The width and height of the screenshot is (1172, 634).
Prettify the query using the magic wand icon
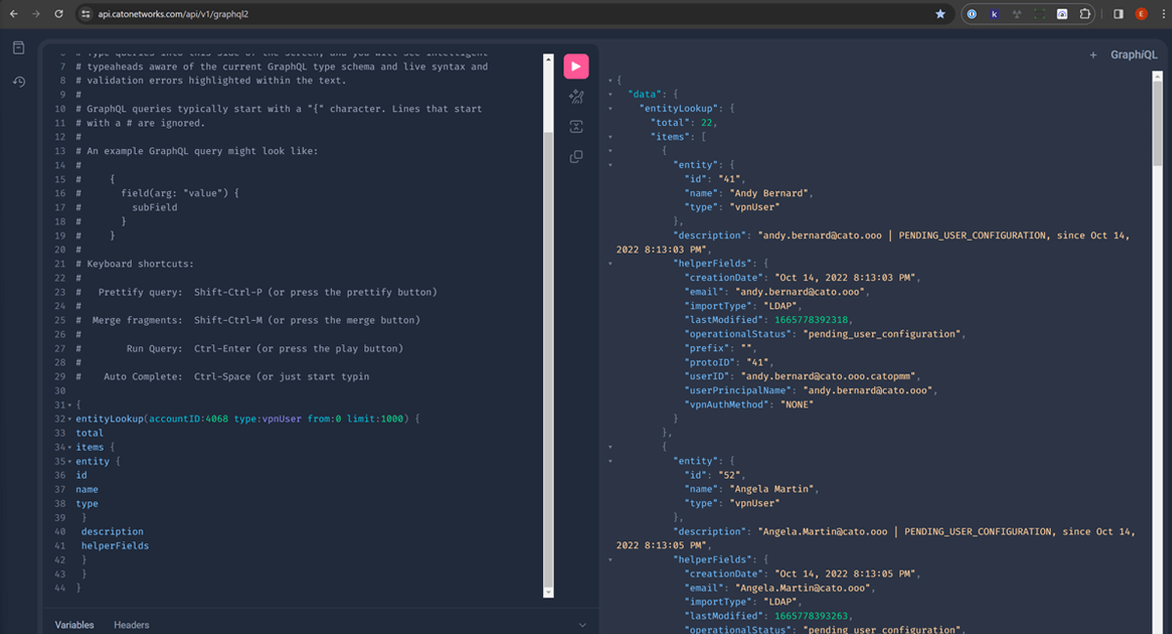click(576, 97)
